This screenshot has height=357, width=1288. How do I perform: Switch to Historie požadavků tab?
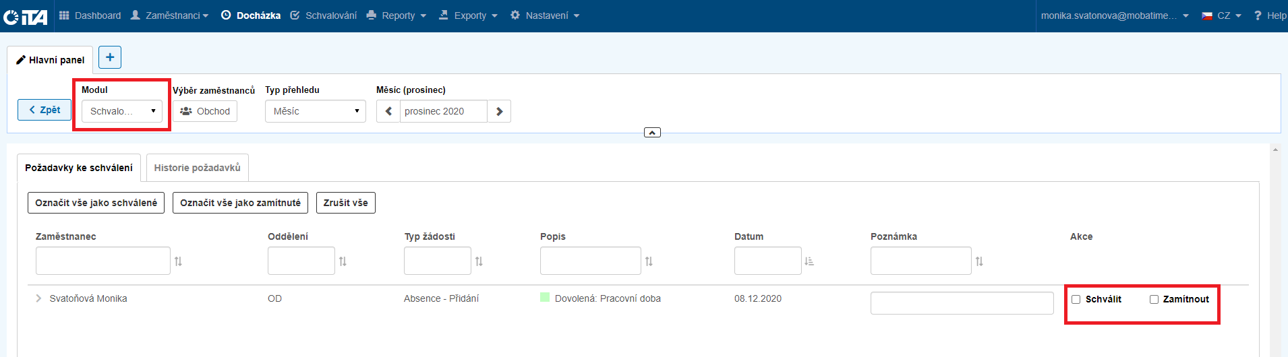click(x=197, y=168)
